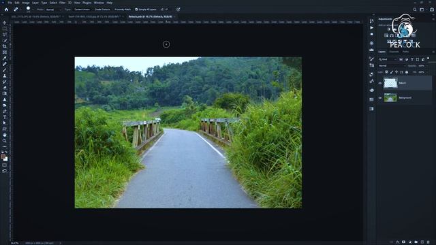Select the Frame tool
The height and width of the screenshot is (245, 436).
[5, 52]
